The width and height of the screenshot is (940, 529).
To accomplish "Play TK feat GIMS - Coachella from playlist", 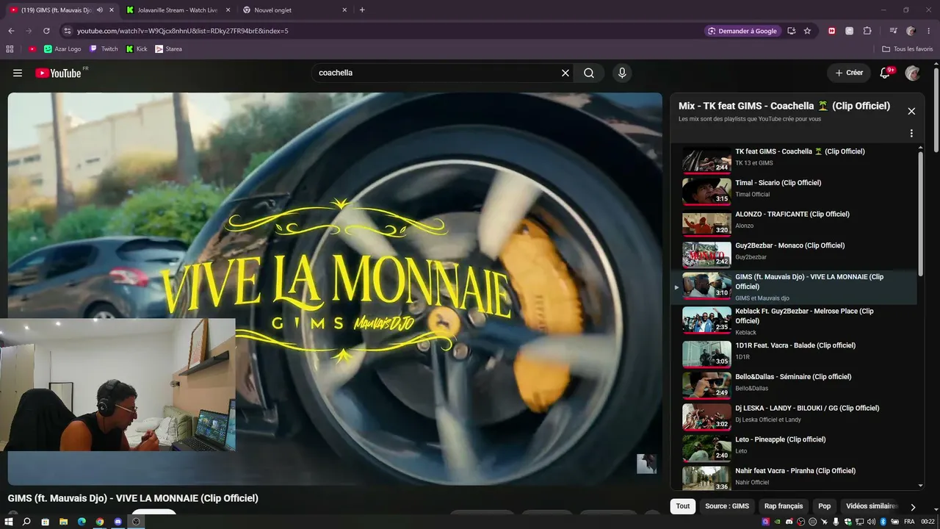I will tap(795, 158).
